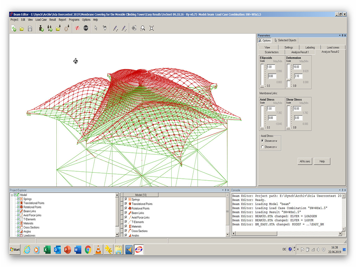This screenshot has width=356, height=267.
Task: Uncheck Materials in the Model (10) list
Action: [126, 227]
